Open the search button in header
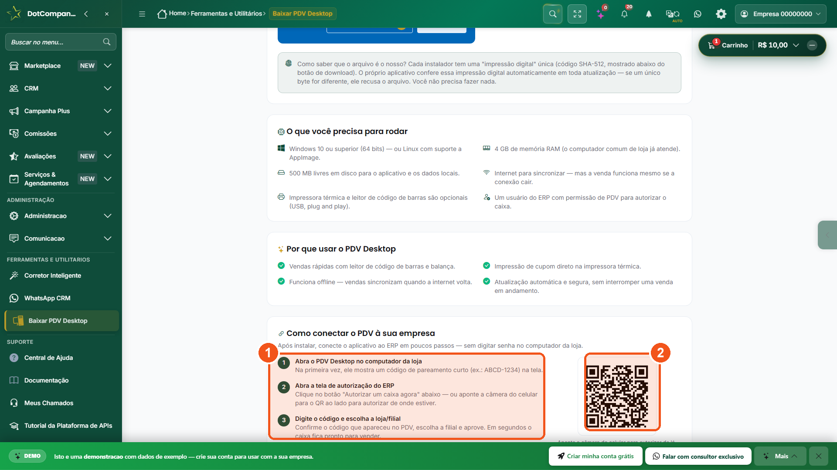This screenshot has width=837, height=470. pos(553,14)
